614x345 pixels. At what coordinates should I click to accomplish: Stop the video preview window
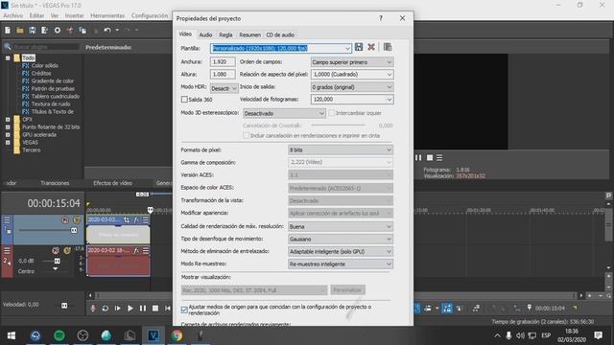pos(430,157)
